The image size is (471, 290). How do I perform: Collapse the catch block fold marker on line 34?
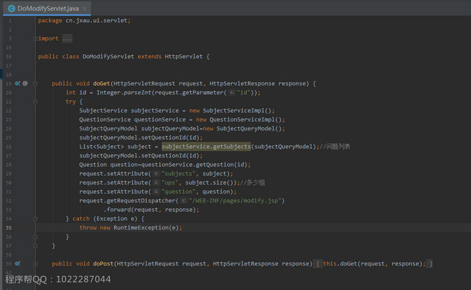(35, 219)
